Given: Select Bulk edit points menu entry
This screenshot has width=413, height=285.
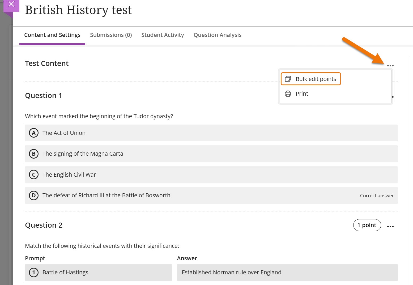Looking at the screenshot, I should tap(316, 79).
